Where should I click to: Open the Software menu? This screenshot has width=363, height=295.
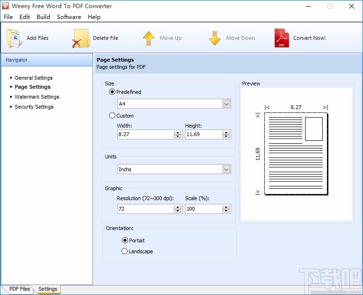(x=69, y=17)
